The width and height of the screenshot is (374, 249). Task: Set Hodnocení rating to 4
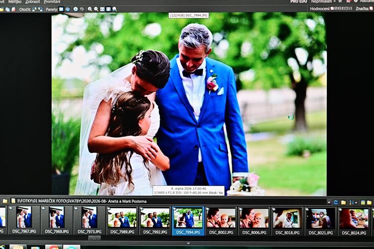point(347,8)
